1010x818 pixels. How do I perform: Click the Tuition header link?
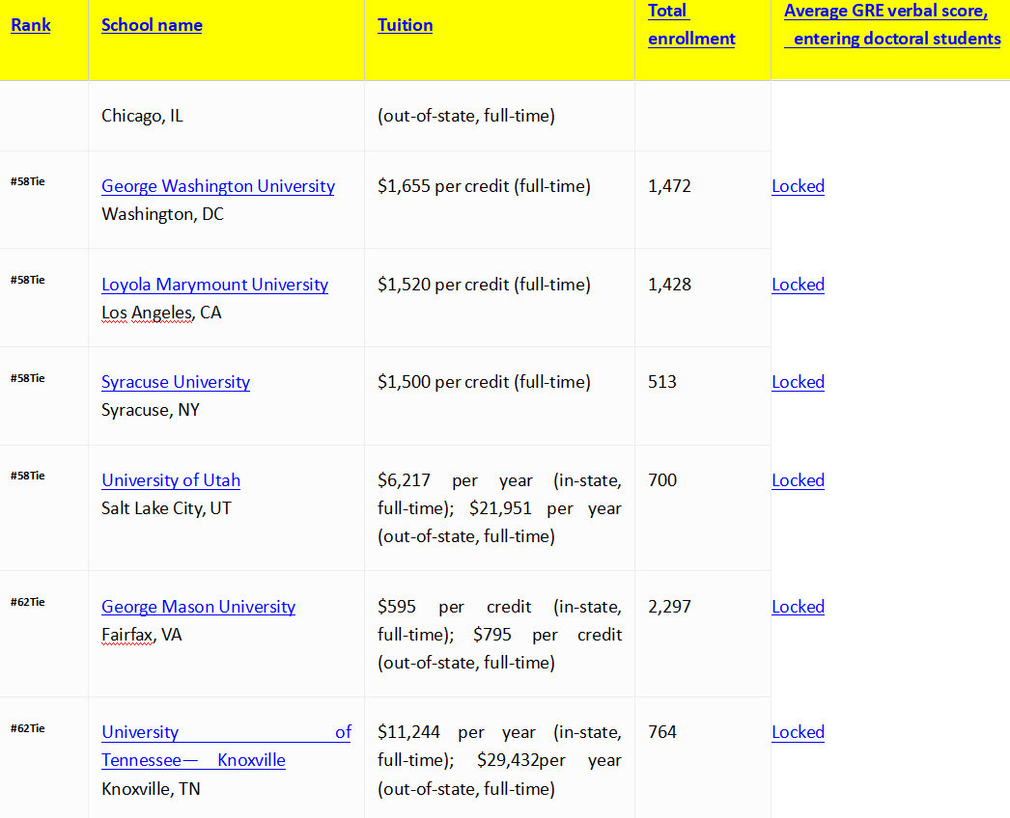click(x=405, y=25)
